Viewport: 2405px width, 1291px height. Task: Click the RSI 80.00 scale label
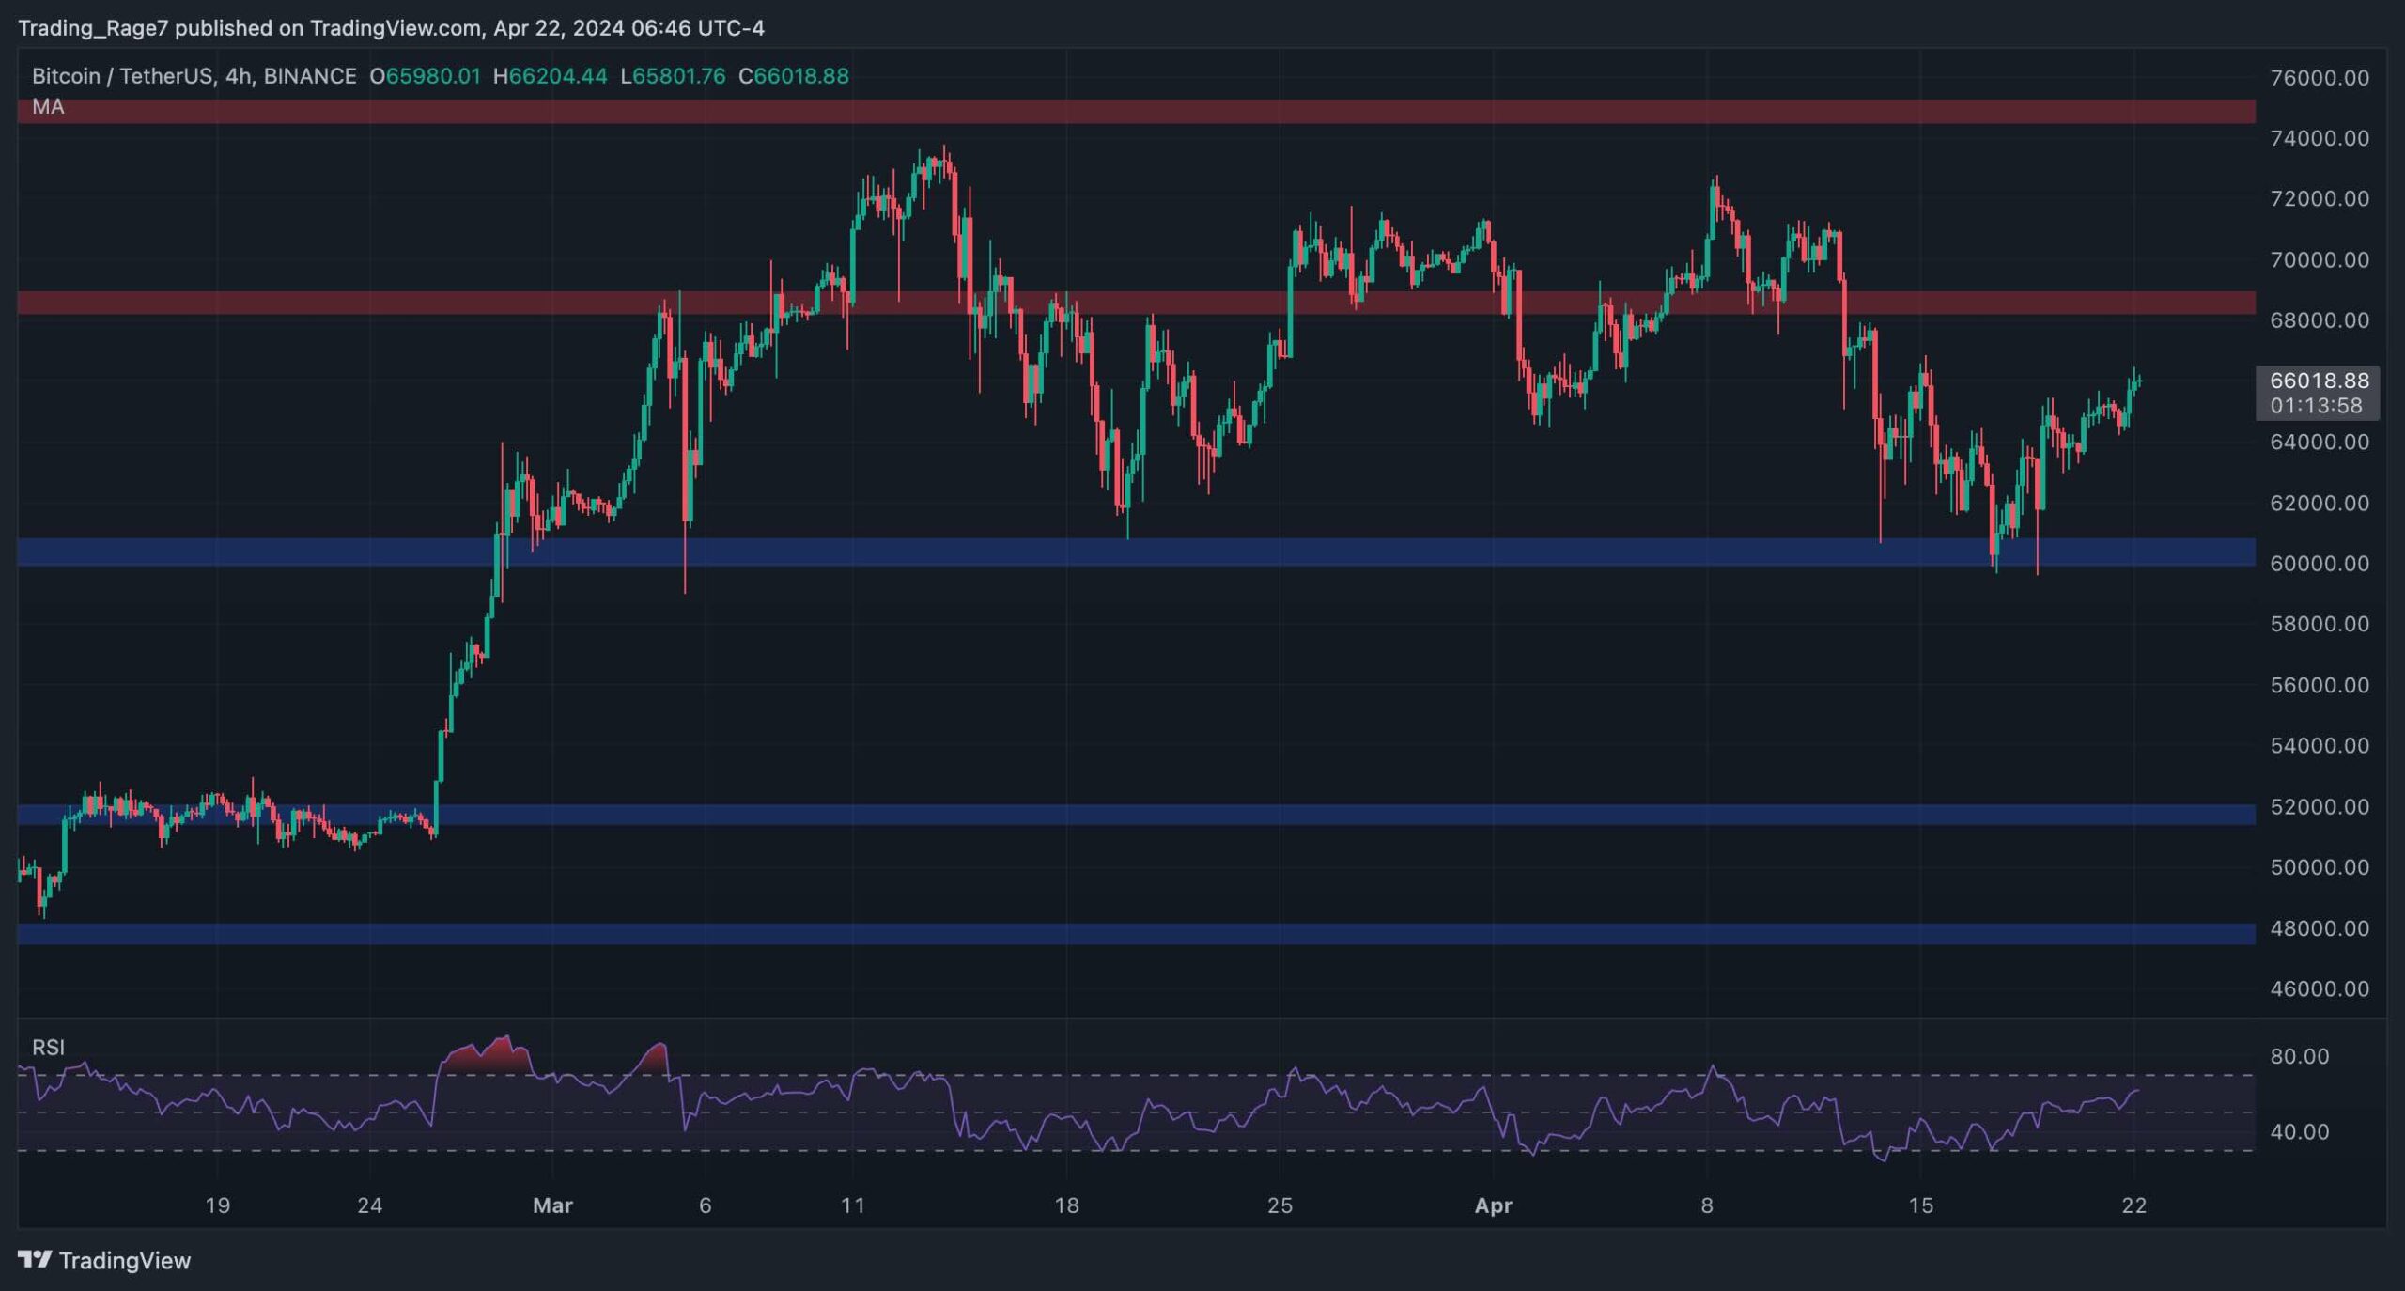tap(2299, 1056)
